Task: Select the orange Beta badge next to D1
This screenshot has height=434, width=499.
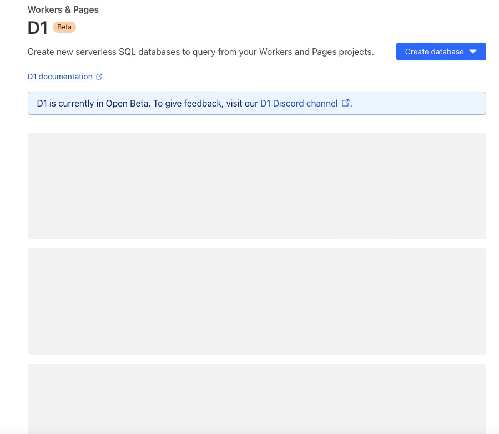Action: coord(64,27)
